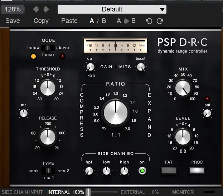
Task: Click the 0.0 level value readout
Action: (183, 152)
